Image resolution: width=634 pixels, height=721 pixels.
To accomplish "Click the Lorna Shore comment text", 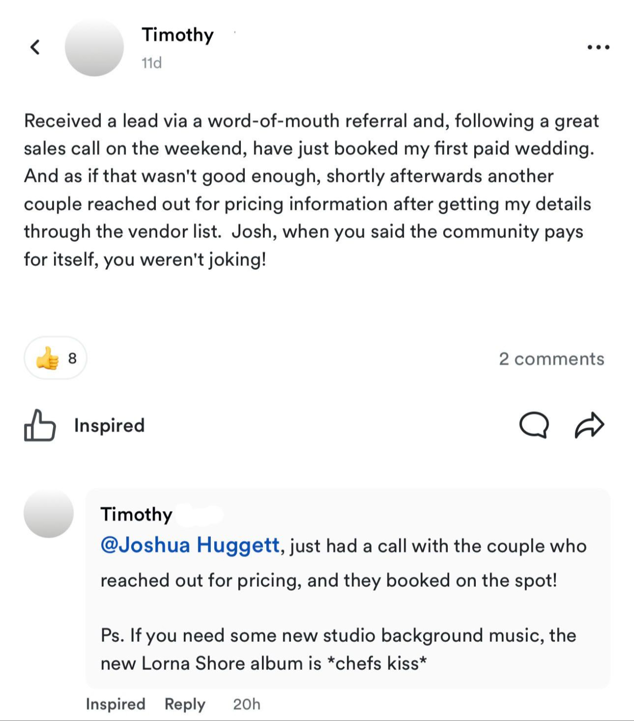I will 339,649.
